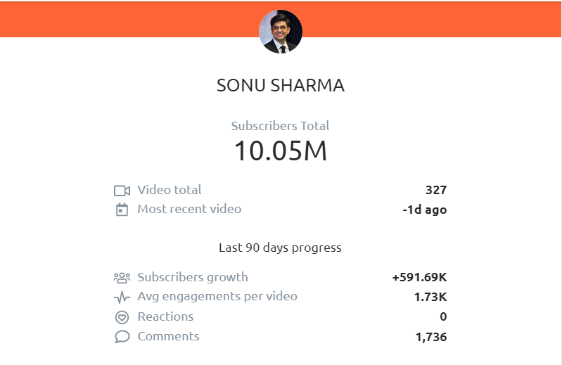562x365 pixels.
Task: Click the Video total label
Action: pyautogui.click(x=170, y=190)
